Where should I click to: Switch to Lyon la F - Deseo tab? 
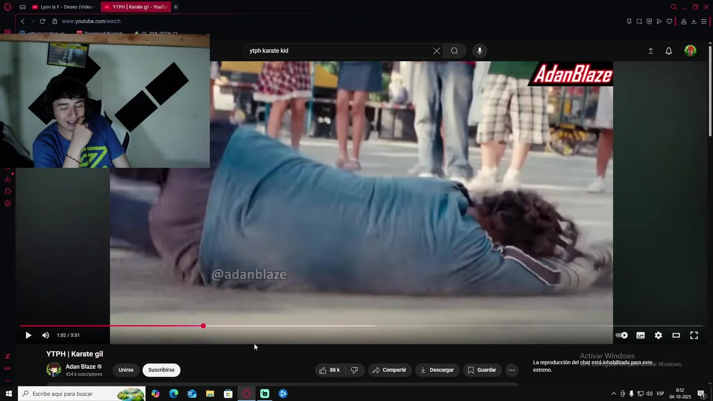63,7
